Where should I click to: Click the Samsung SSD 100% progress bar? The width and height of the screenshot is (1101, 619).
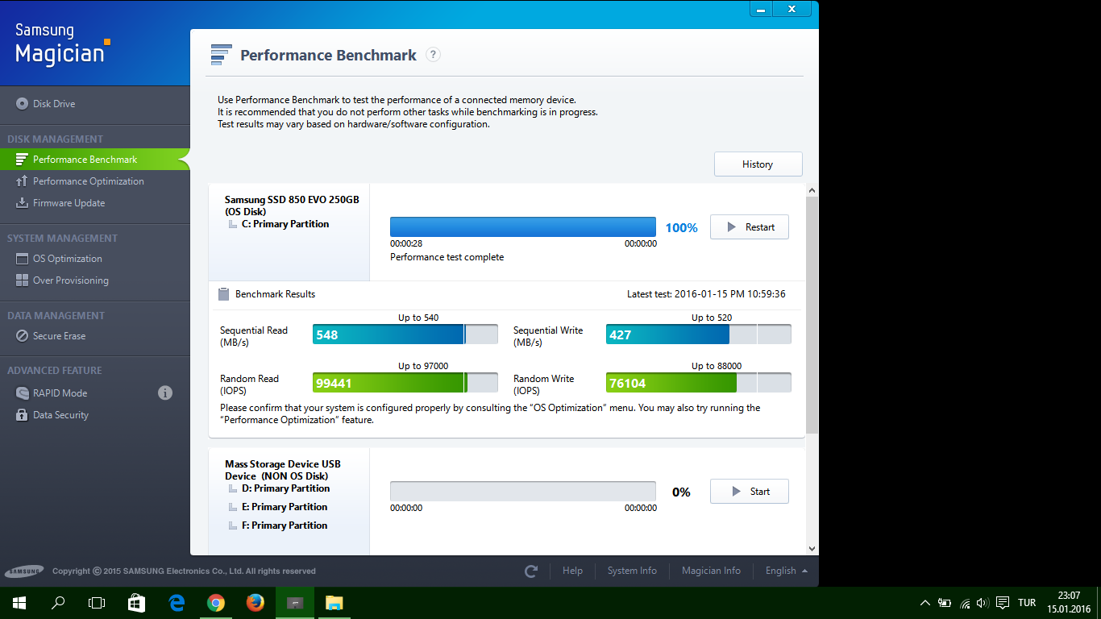[x=523, y=226]
